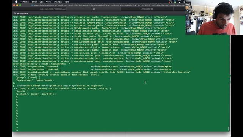
Task: Click the log line for session.get action
Action: click(x=88, y=53)
